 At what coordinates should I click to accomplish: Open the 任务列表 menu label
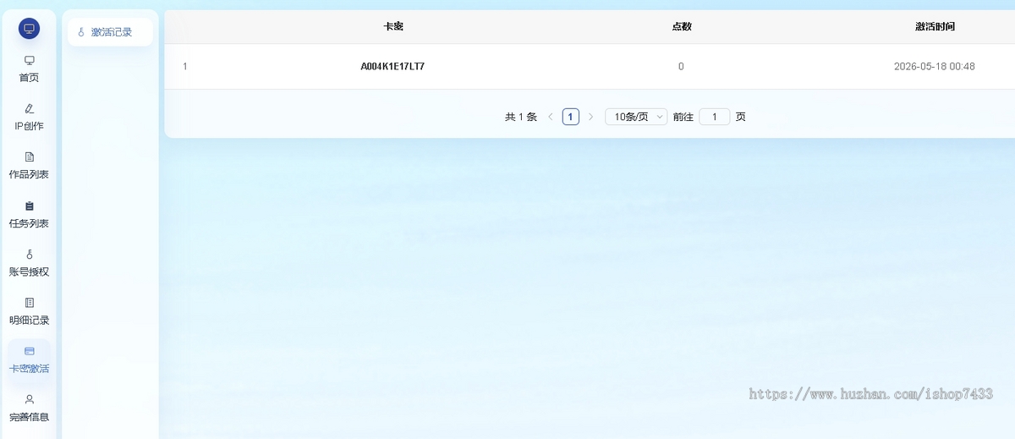pos(30,223)
